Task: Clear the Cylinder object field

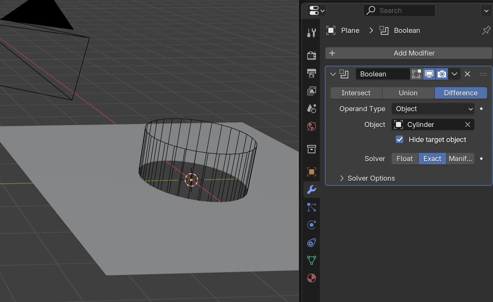Action: [468, 124]
